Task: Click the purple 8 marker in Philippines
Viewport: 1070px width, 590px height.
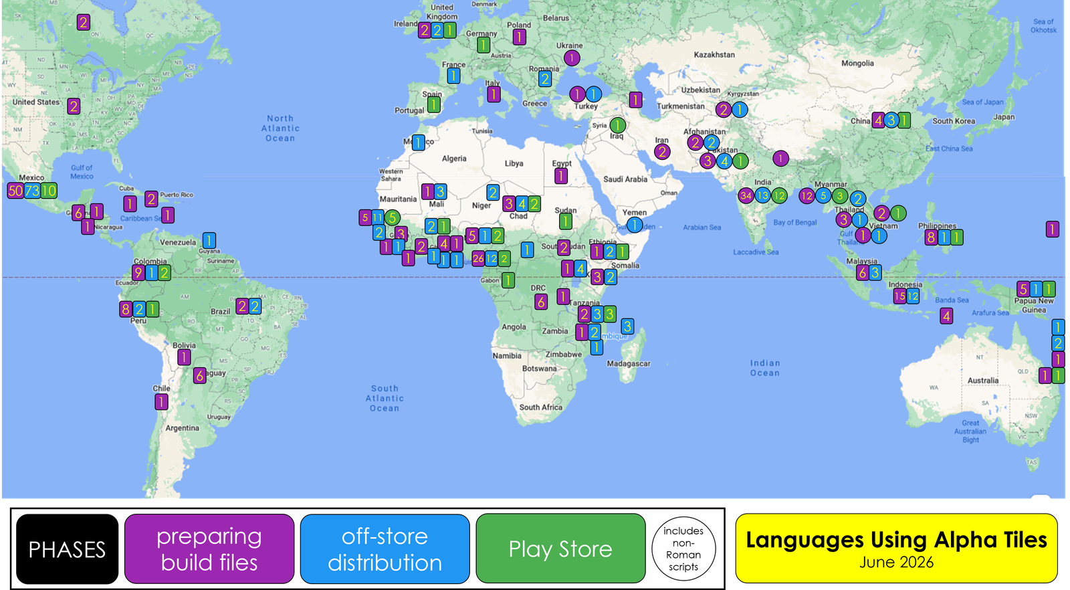Action: (931, 237)
